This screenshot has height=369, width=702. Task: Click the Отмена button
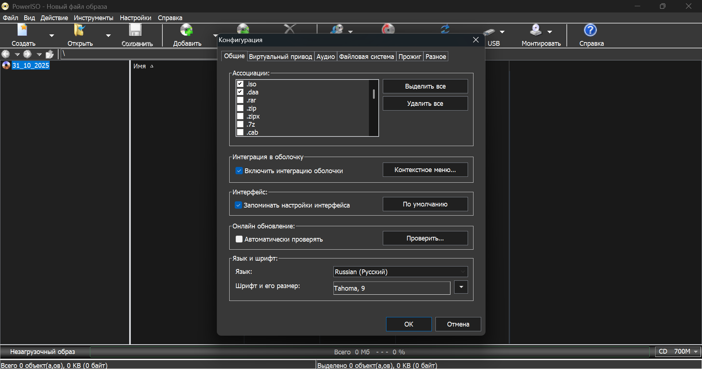click(x=458, y=324)
